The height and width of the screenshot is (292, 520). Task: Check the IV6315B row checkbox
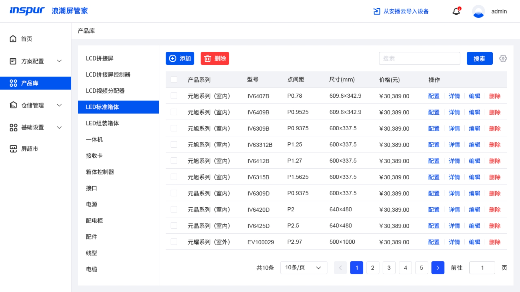coord(174,177)
